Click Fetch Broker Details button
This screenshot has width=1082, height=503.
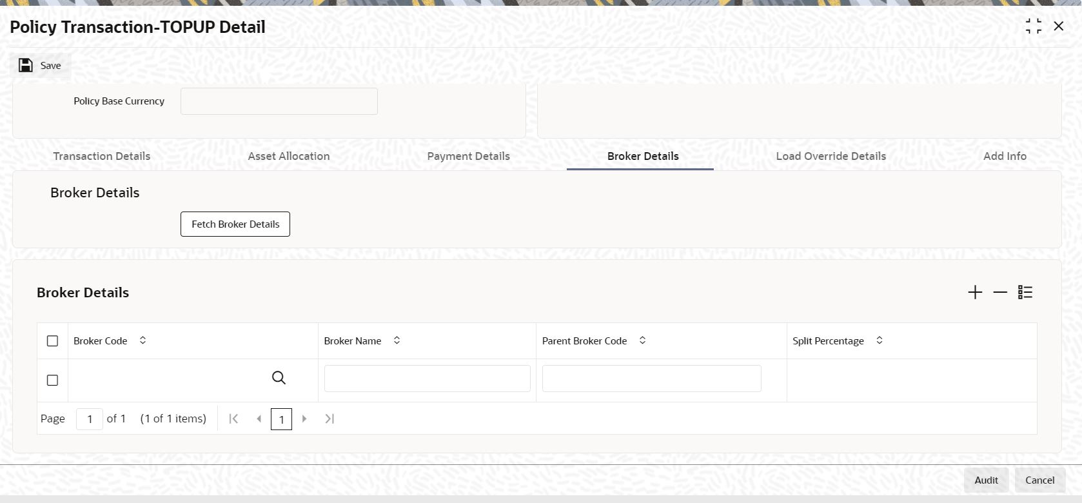[235, 224]
